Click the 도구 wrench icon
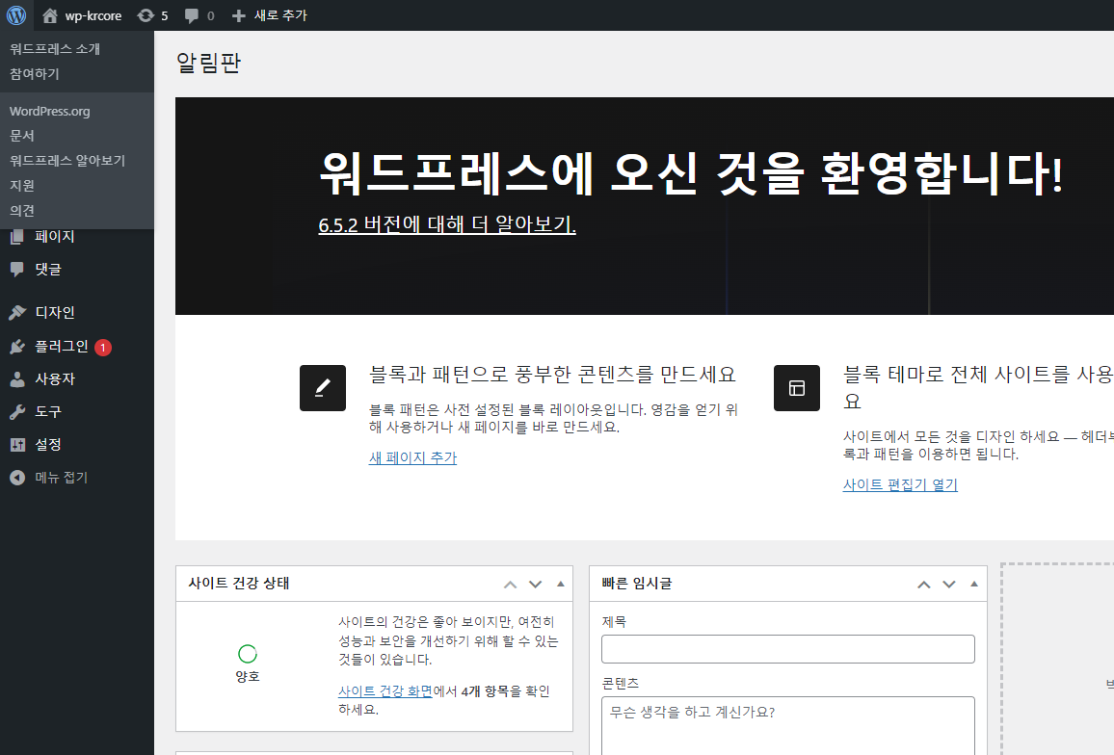This screenshot has height=755, width=1114. (x=17, y=412)
